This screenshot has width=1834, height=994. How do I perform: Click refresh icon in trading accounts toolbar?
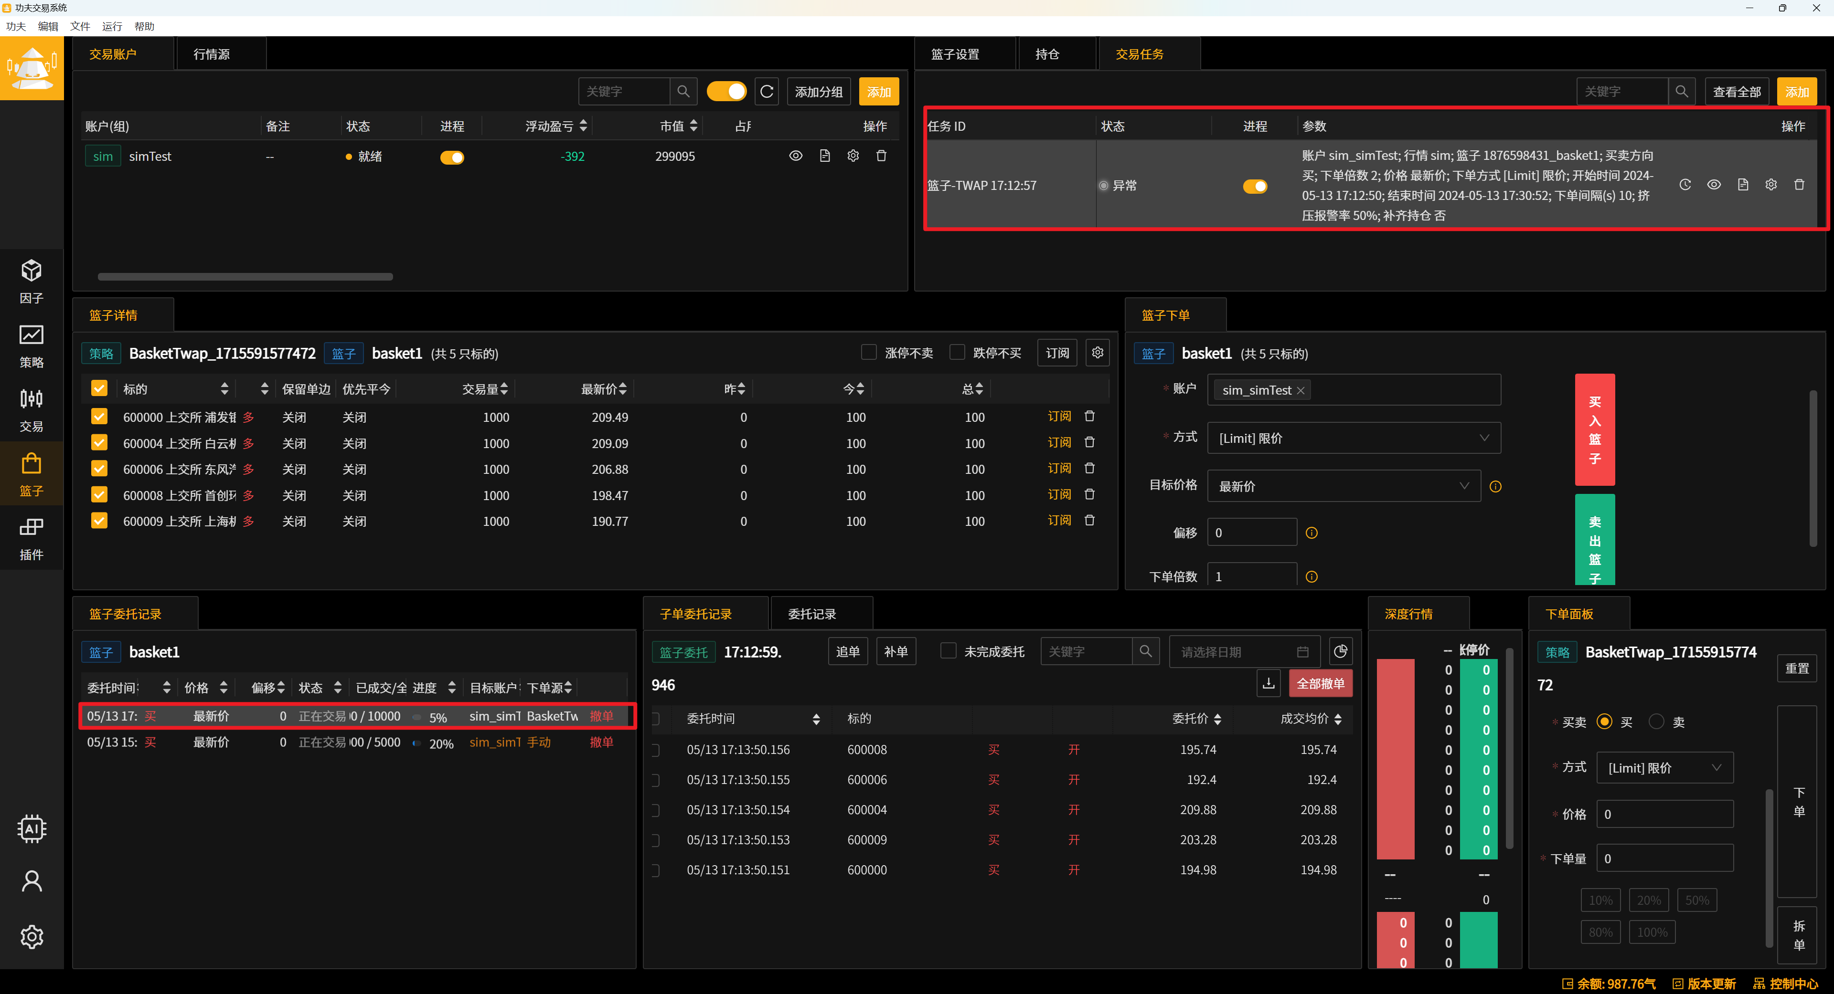tap(767, 92)
